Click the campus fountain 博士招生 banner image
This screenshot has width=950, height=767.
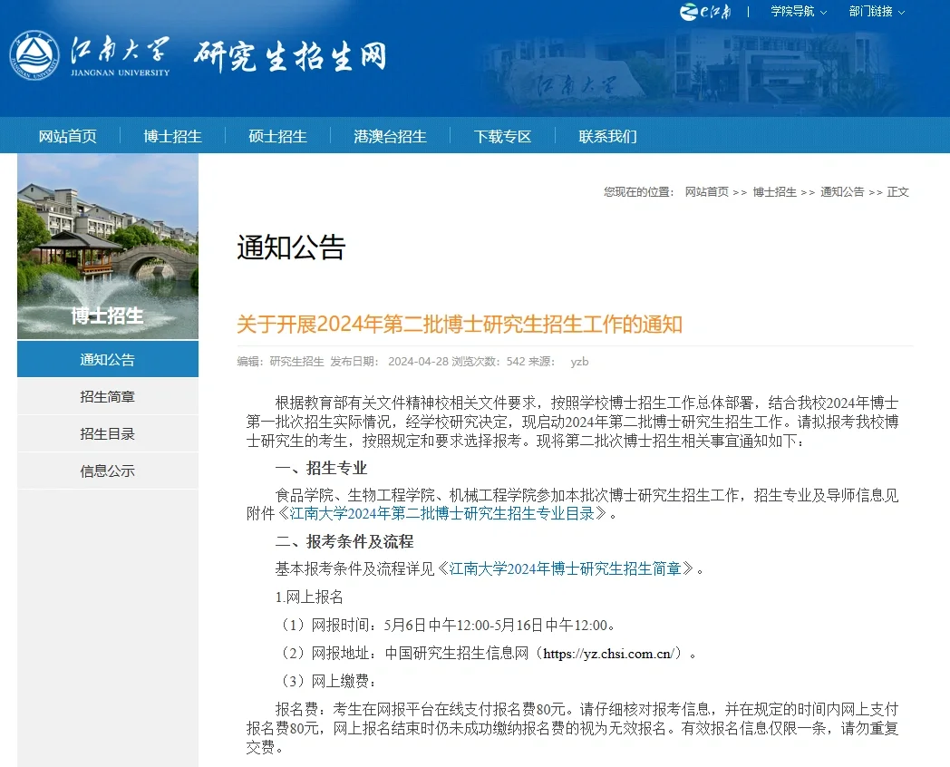pos(108,247)
